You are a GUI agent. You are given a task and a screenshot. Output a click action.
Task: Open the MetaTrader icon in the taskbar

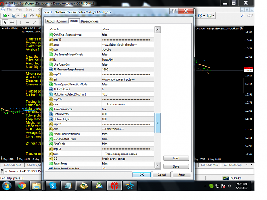[99, 186]
